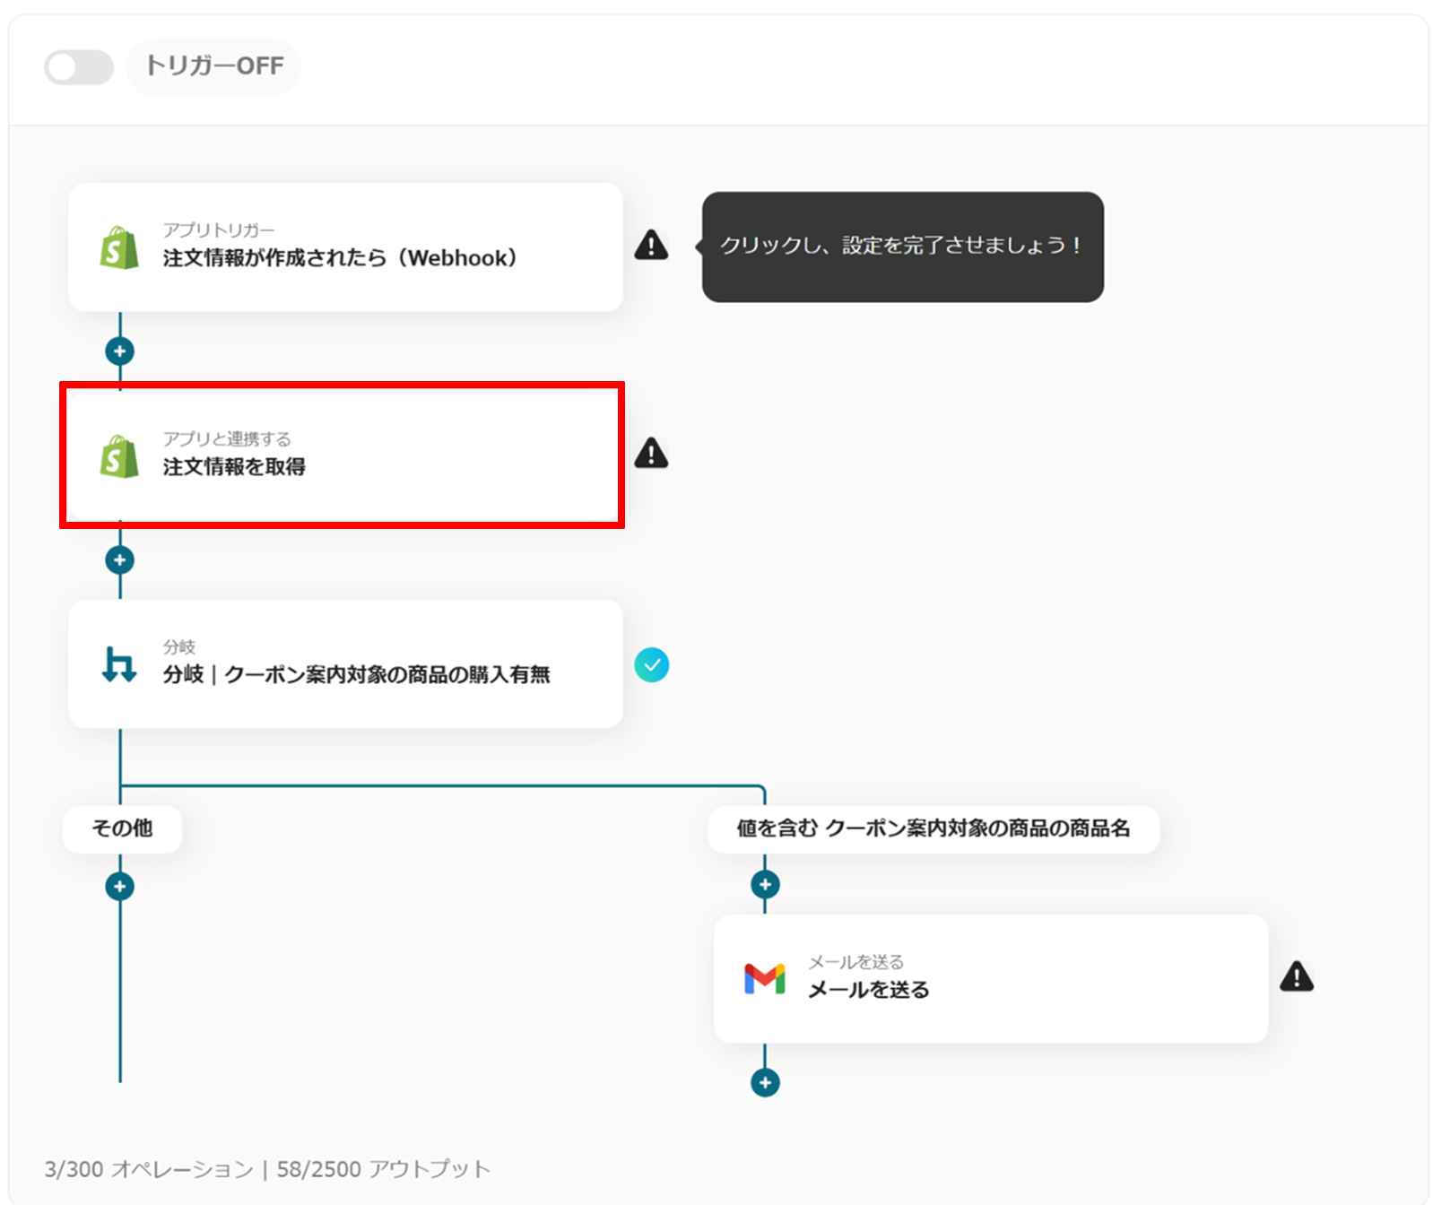
Task: Click the アプリと連携する caption text
Action: pos(227,439)
